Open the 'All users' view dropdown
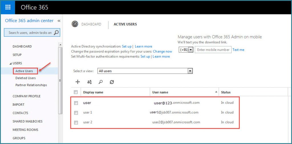This screenshot has height=144, width=292. click(190, 71)
